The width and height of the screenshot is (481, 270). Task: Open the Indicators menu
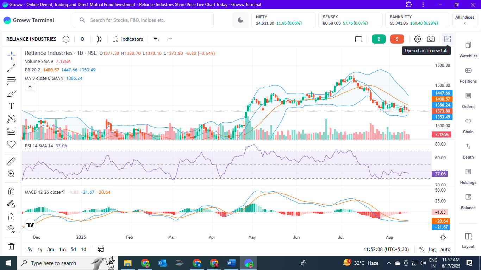coord(128,39)
